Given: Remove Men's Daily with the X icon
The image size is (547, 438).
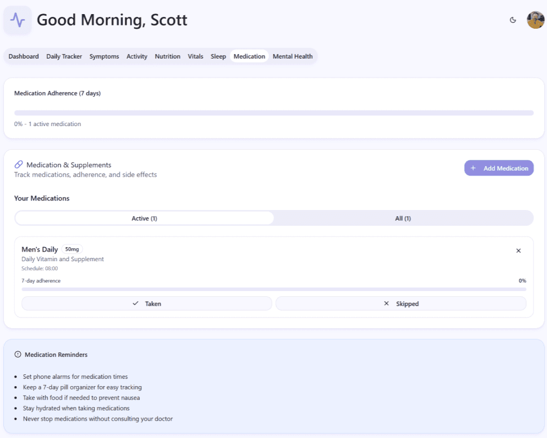Looking at the screenshot, I should tap(518, 251).
